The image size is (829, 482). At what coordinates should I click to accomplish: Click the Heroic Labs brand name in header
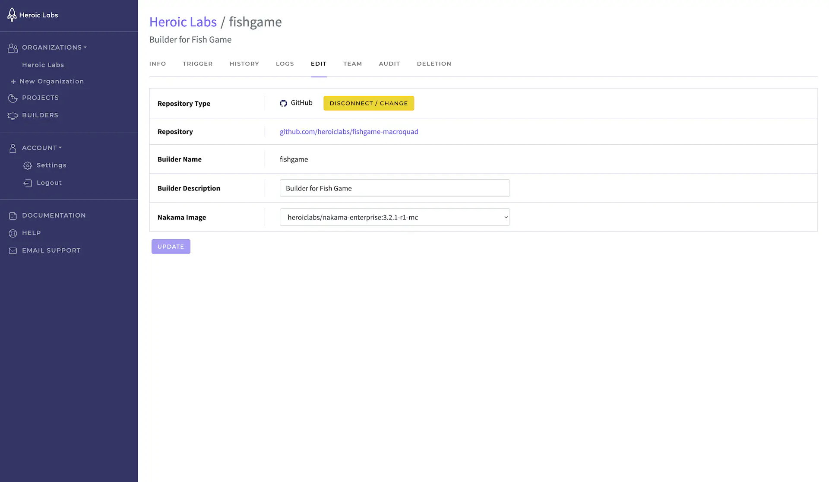(38, 15)
